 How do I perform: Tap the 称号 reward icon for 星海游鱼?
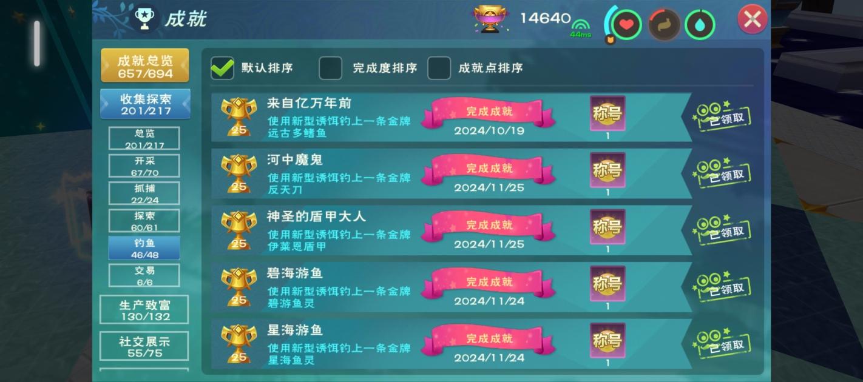(607, 341)
